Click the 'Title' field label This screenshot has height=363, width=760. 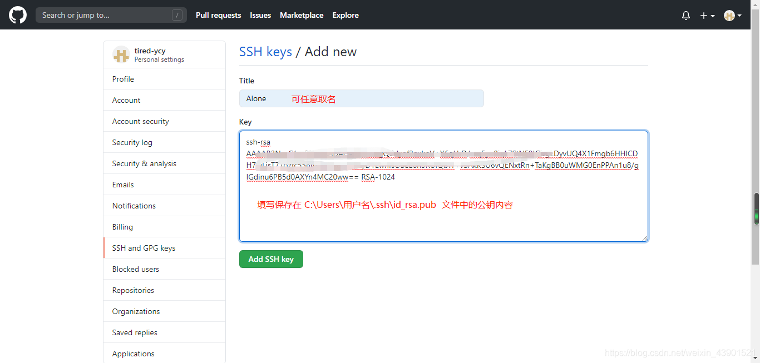[246, 81]
